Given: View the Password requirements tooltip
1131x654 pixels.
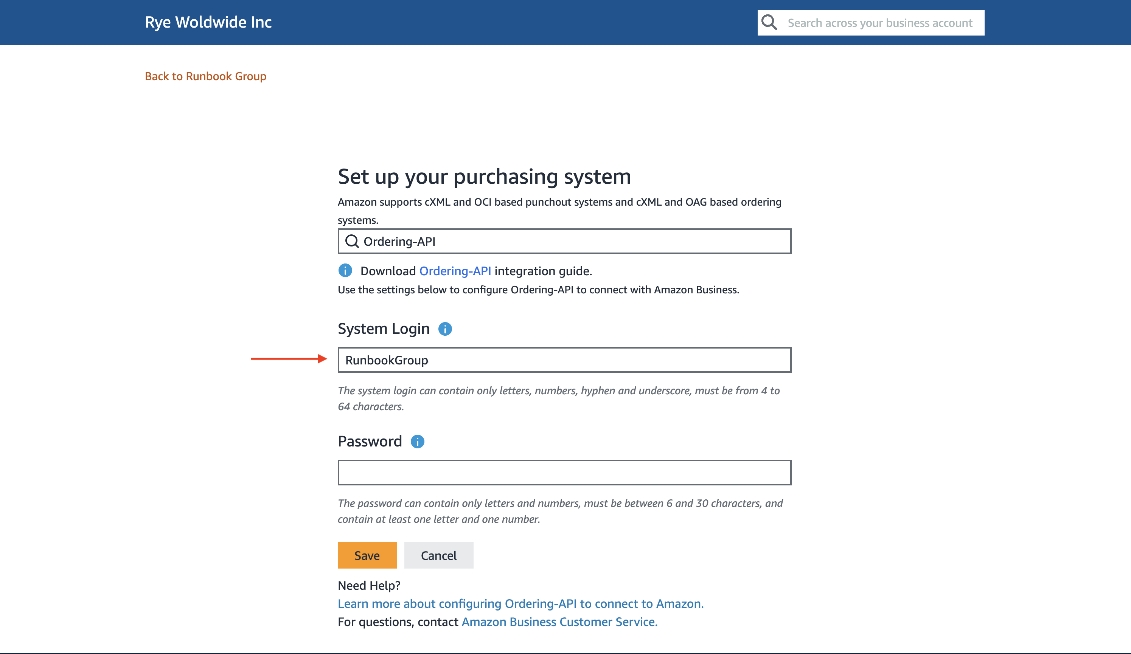Looking at the screenshot, I should click(418, 442).
